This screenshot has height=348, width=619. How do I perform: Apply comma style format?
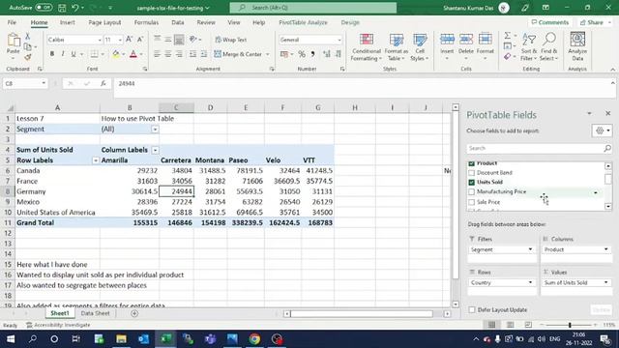tap(312, 54)
